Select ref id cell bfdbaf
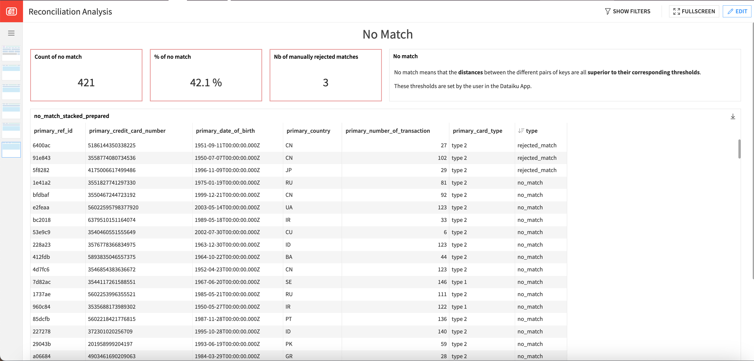754x361 pixels. coord(41,195)
